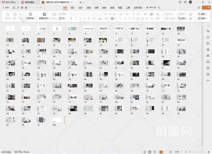Click the orange slideshow play button in status bar

click(161, 152)
